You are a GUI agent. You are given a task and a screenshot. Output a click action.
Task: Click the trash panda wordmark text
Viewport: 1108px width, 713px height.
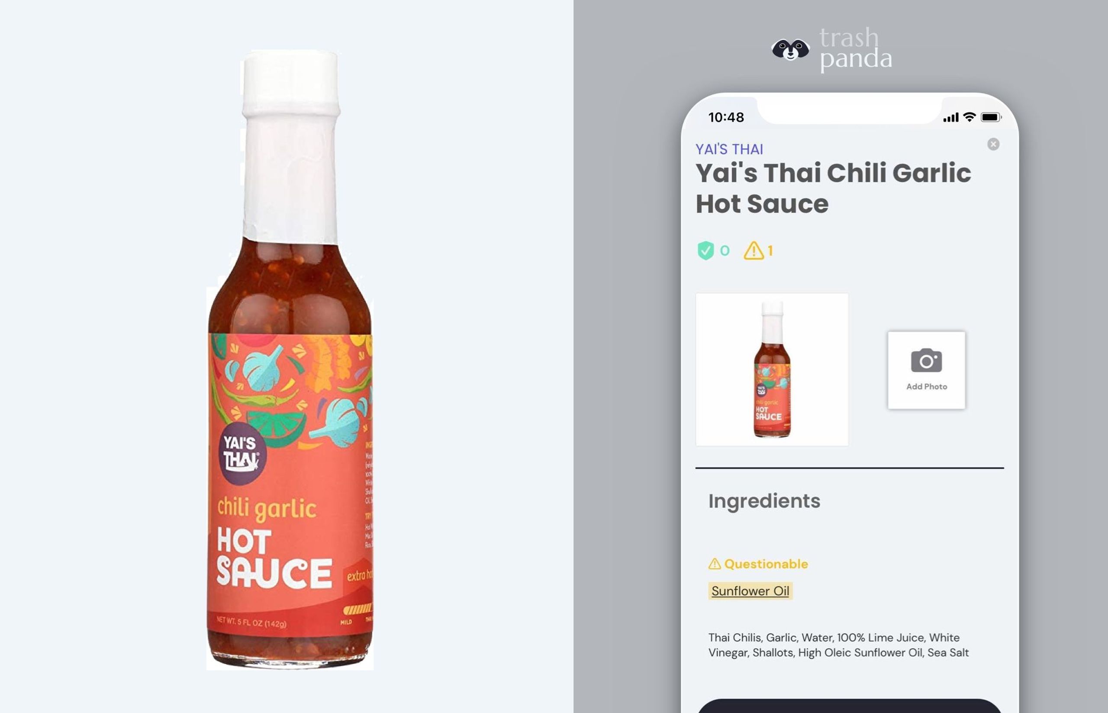tap(855, 48)
